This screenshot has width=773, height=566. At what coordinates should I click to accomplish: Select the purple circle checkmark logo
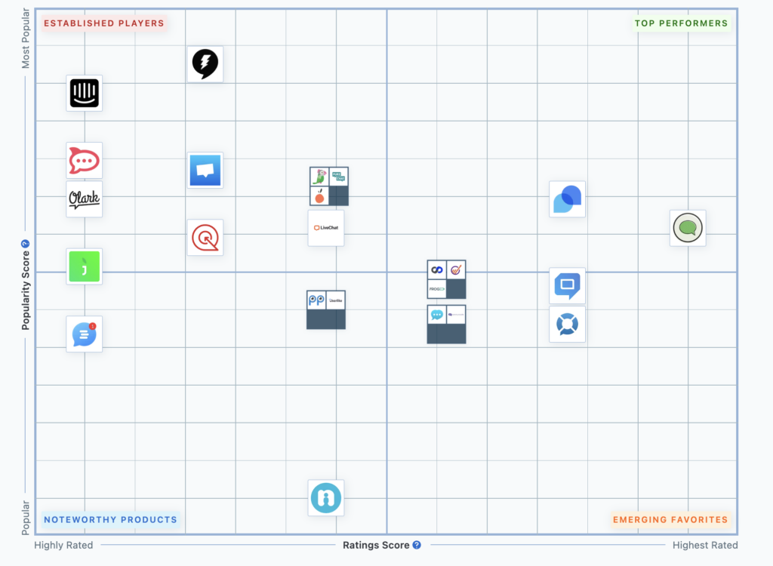pos(456,269)
